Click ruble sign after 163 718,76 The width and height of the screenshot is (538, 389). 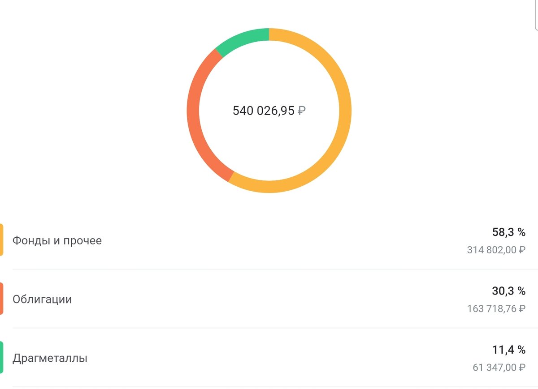pyautogui.click(x=522, y=309)
